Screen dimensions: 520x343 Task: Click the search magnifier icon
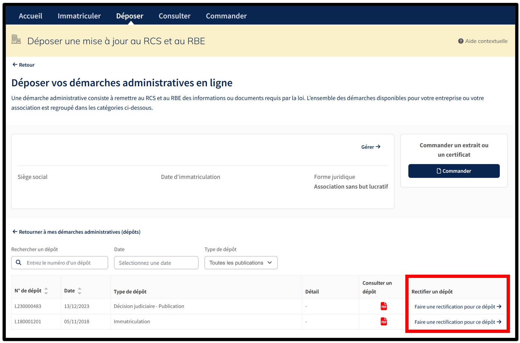click(19, 263)
